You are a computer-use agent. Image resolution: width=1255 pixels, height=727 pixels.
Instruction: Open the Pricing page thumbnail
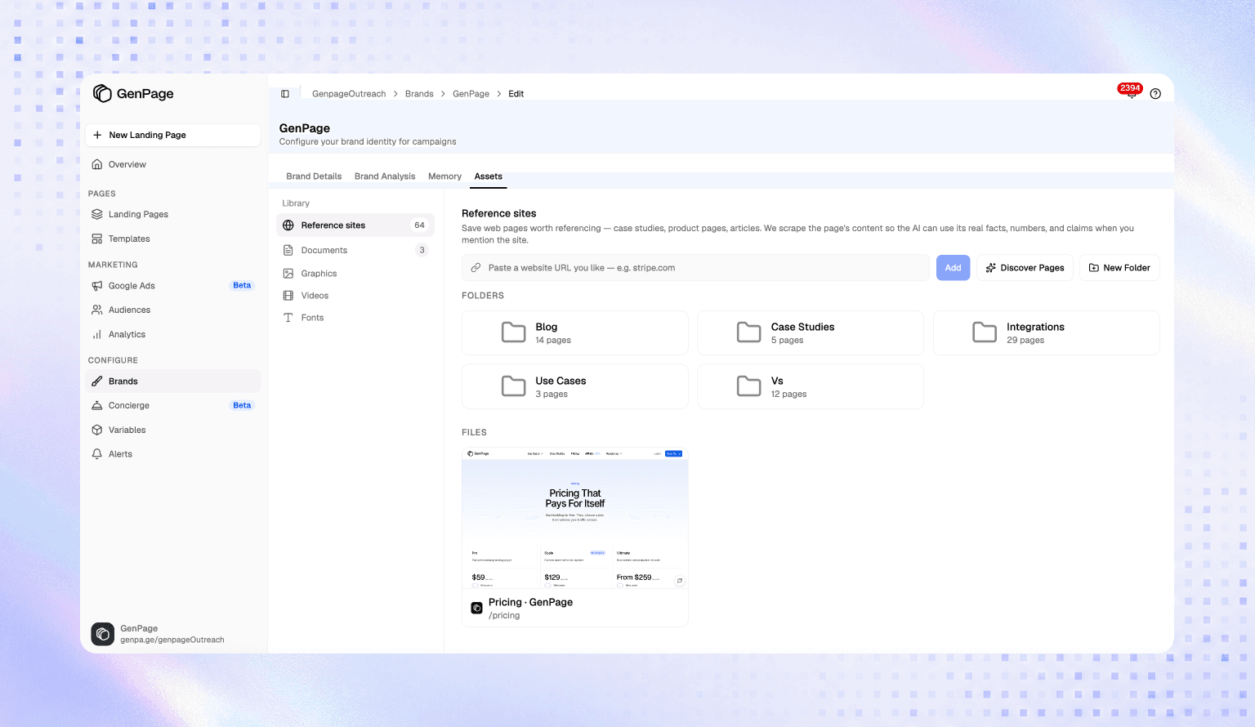point(575,518)
